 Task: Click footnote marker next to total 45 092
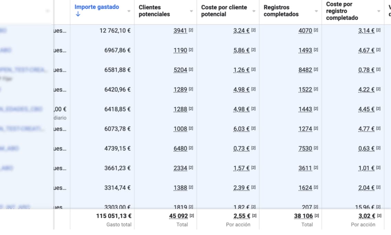coord(192,216)
